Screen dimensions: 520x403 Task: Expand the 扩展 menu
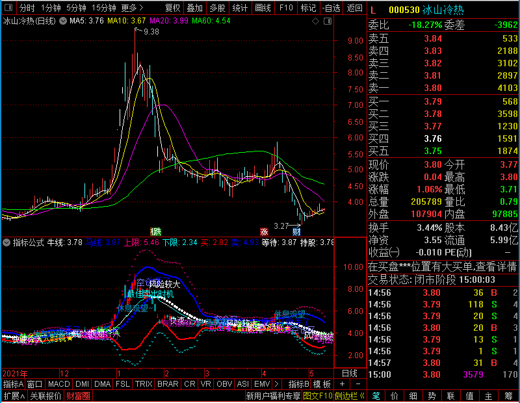[x=14, y=396]
